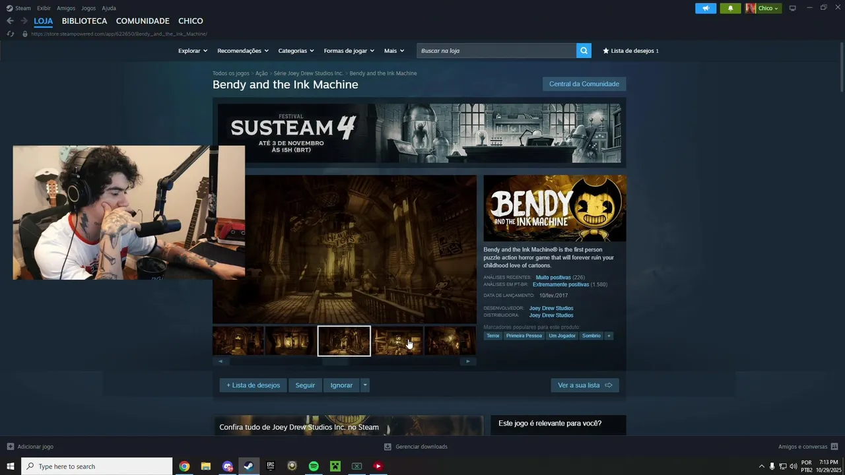Viewport: 845px width, 475px height.
Task: Click the blue search magnifier button
Action: tap(584, 51)
